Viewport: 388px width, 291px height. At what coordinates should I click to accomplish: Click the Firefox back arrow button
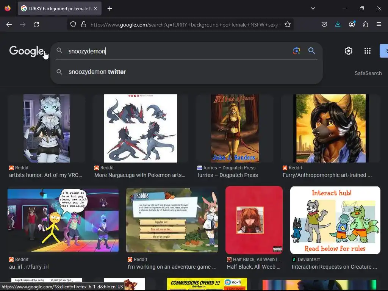click(x=9, y=25)
